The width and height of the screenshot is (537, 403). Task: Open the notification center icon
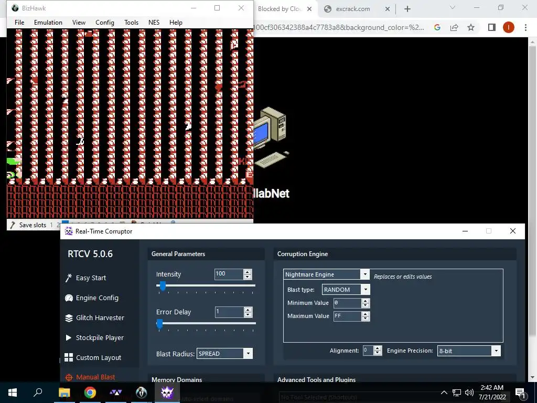(520, 393)
